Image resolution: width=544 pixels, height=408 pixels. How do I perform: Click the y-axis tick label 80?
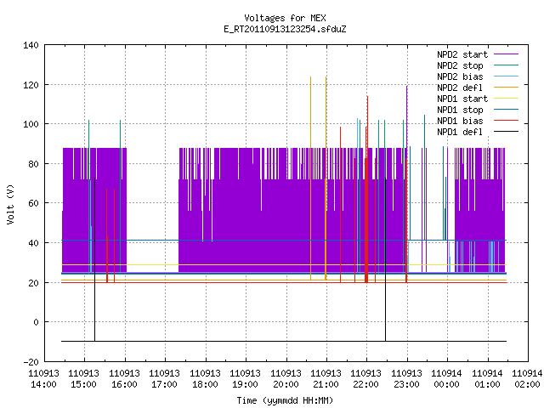point(33,164)
